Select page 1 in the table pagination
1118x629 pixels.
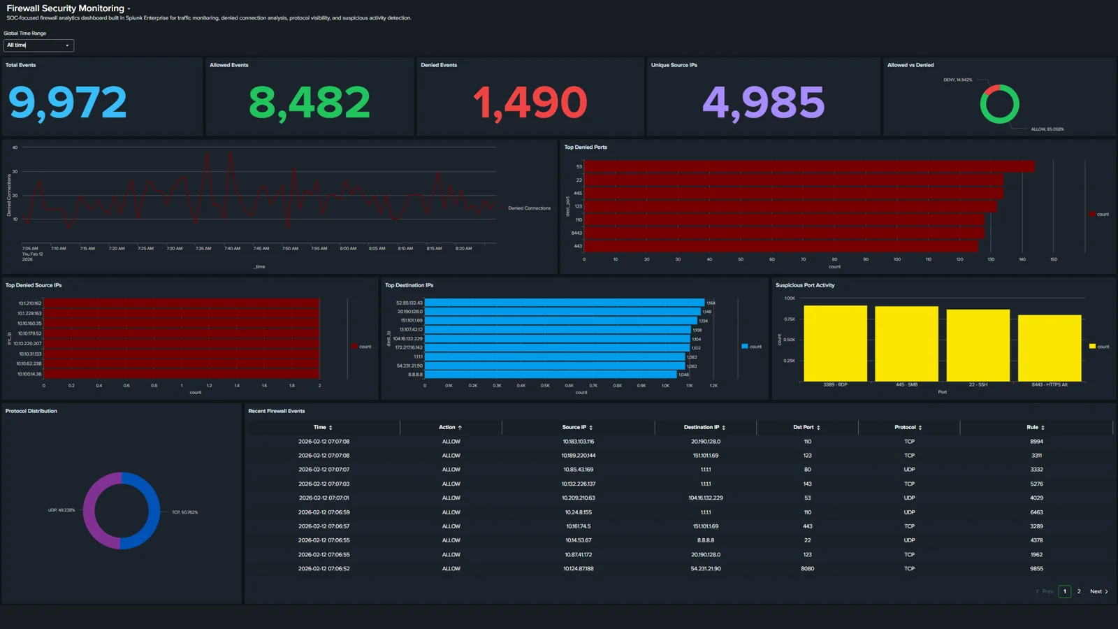pos(1065,591)
